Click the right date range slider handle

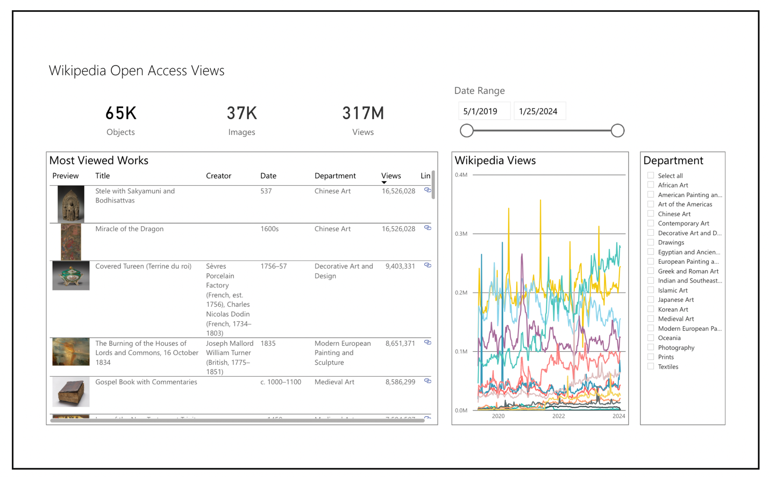point(617,131)
